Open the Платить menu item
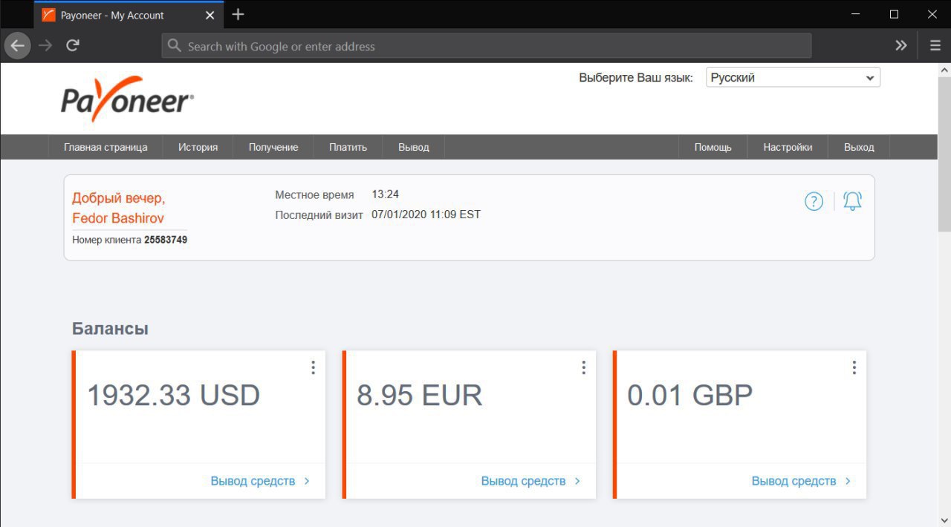 tap(348, 147)
